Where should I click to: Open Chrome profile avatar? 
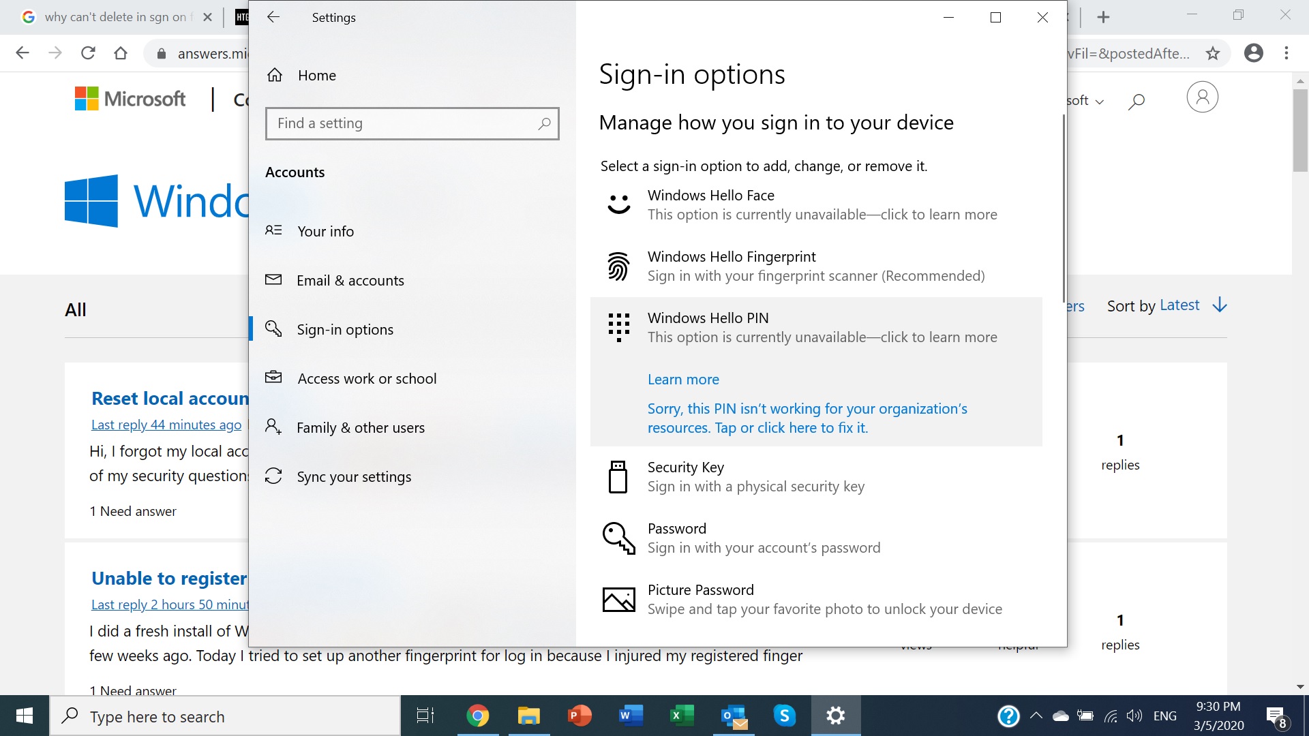[1253, 53]
